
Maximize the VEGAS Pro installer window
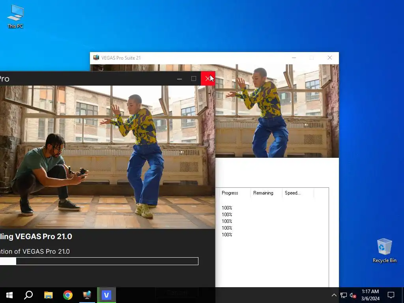(x=193, y=79)
